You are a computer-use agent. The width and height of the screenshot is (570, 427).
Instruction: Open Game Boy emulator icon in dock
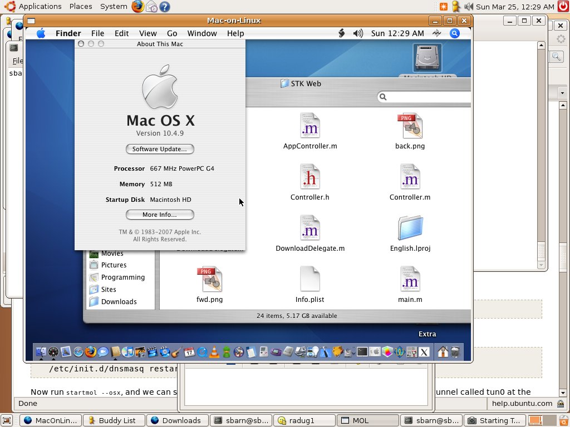point(263,352)
